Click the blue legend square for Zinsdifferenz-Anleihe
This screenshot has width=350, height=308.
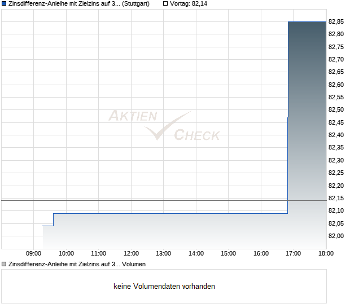tap(4, 4)
